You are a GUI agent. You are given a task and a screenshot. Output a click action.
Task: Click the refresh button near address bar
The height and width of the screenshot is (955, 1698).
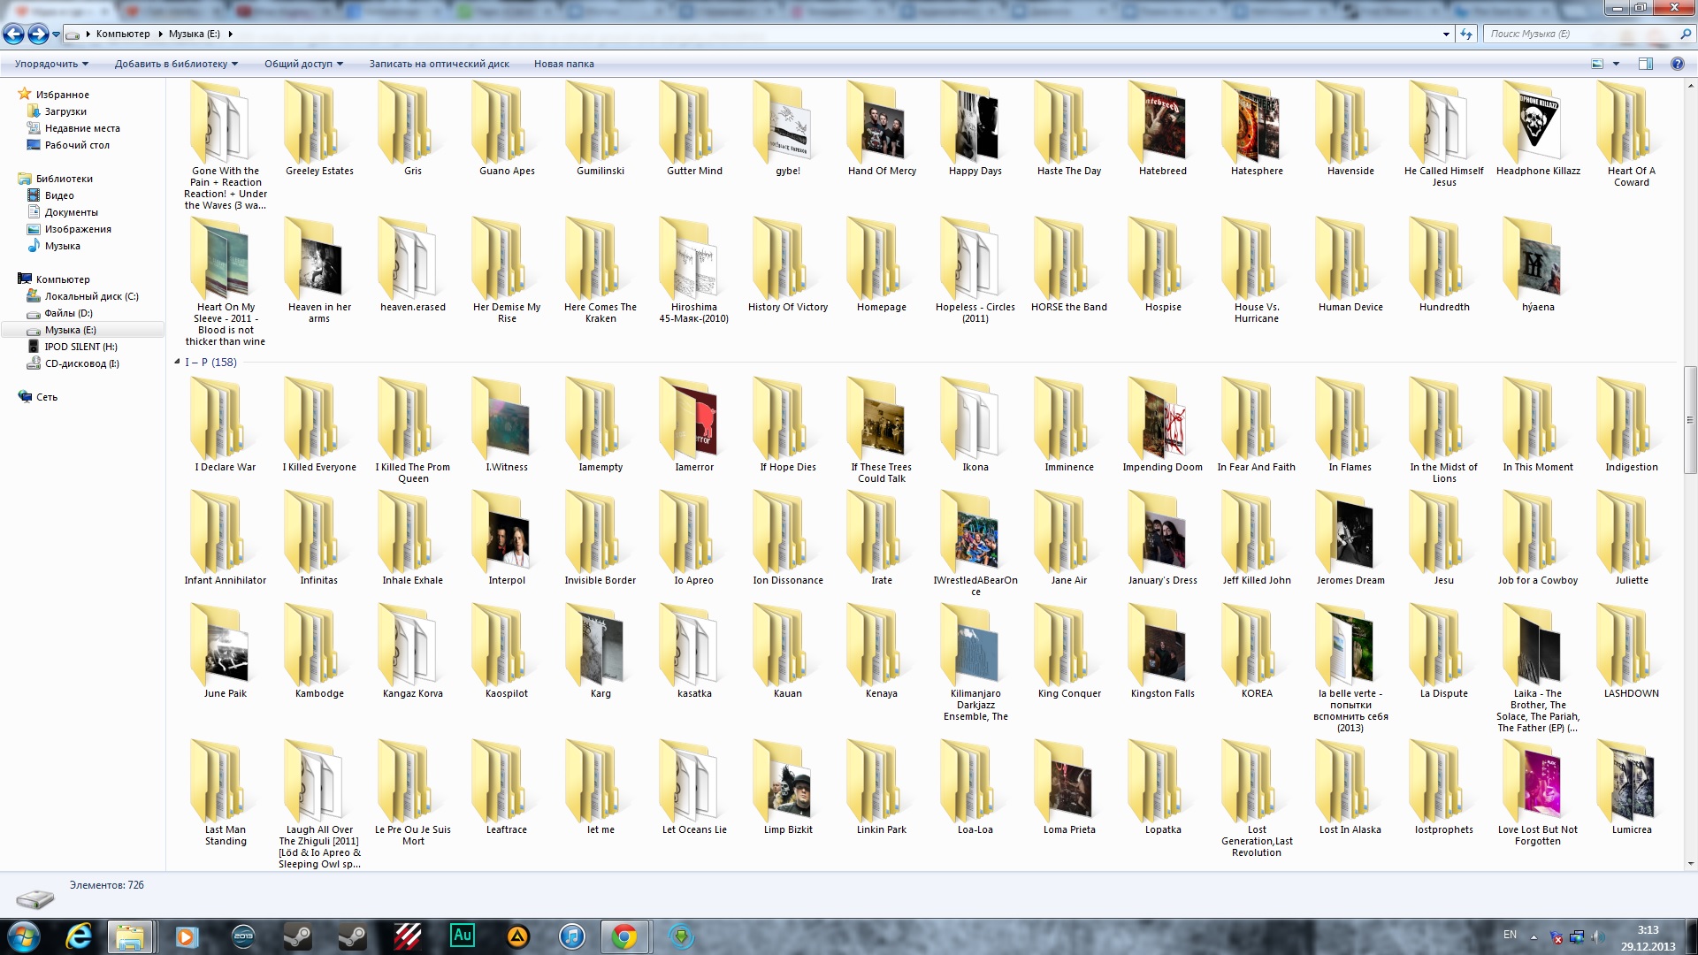[x=1466, y=34]
